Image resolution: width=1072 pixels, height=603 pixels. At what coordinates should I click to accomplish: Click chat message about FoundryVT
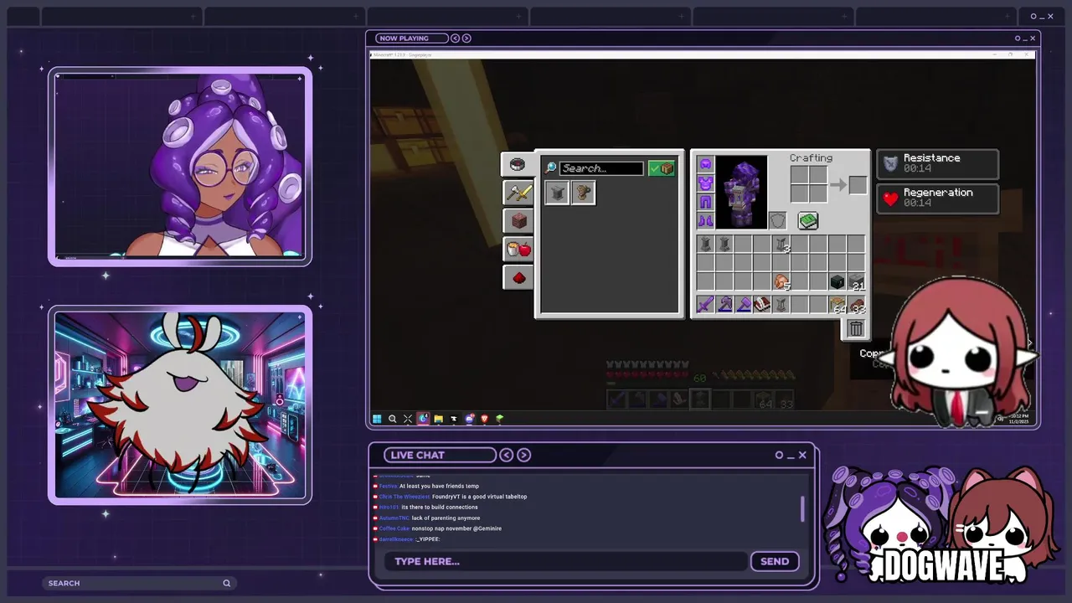click(x=479, y=497)
